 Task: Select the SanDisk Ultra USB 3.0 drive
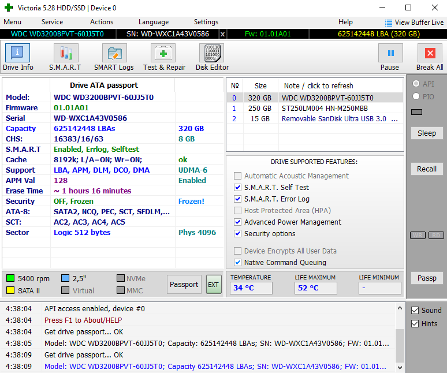[315, 119]
